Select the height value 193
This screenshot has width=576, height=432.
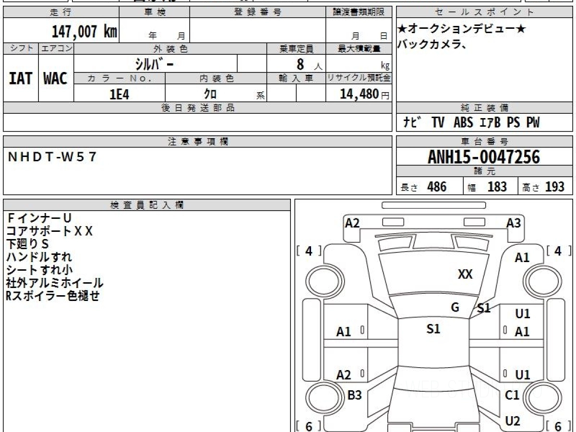(555, 187)
